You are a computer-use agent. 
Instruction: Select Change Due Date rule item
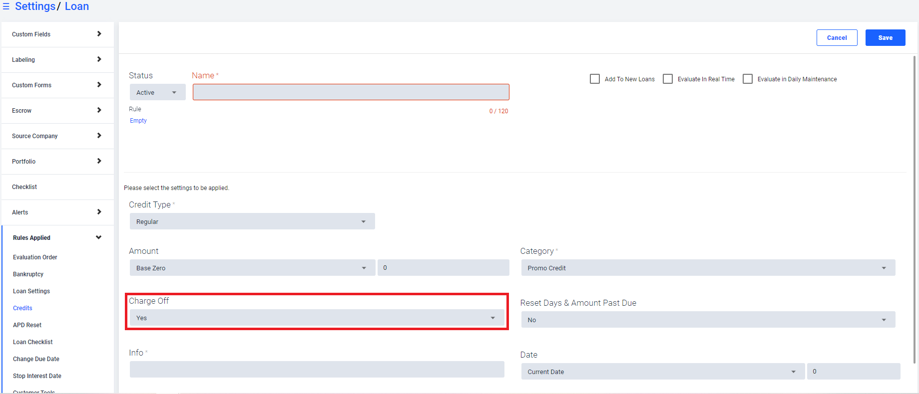tap(36, 359)
